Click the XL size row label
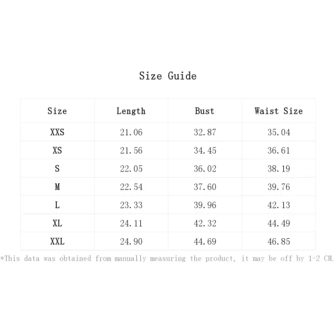This screenshot has width=334, height=334. point(57,223)
